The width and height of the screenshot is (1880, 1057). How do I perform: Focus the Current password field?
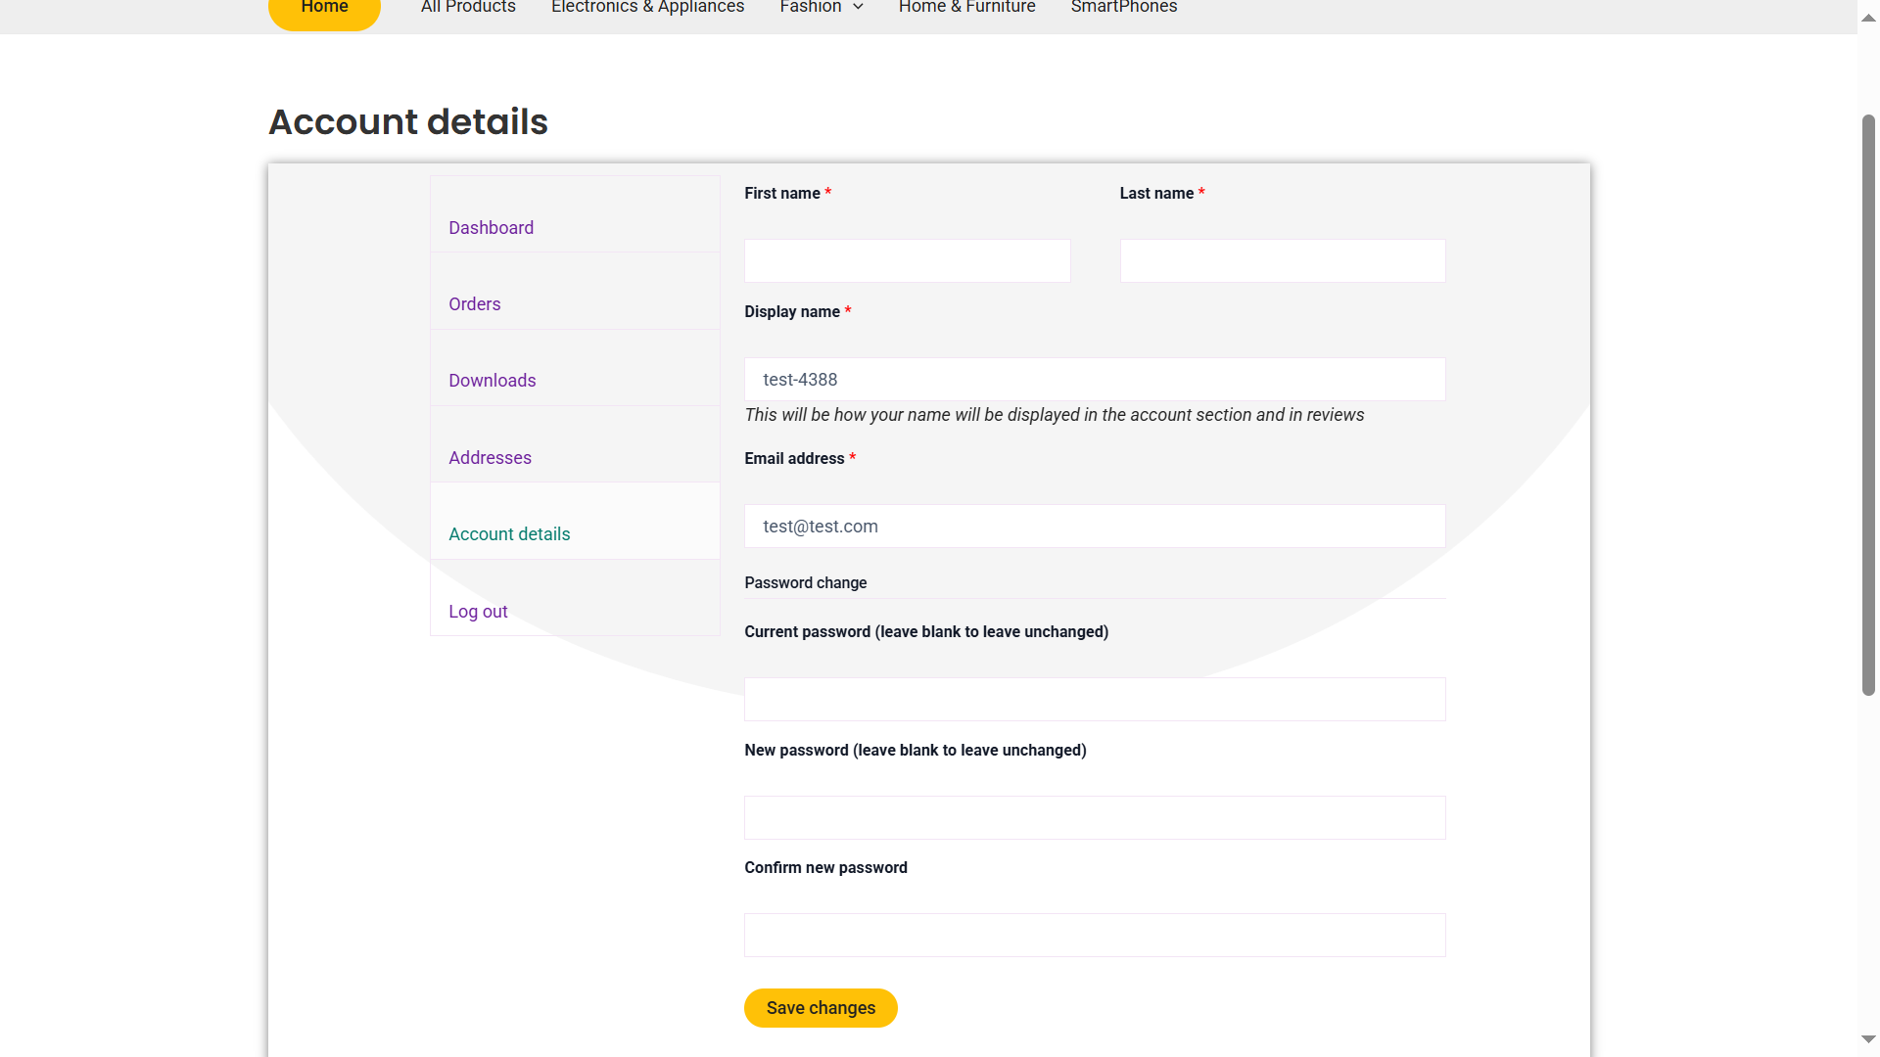point(1094,700)
